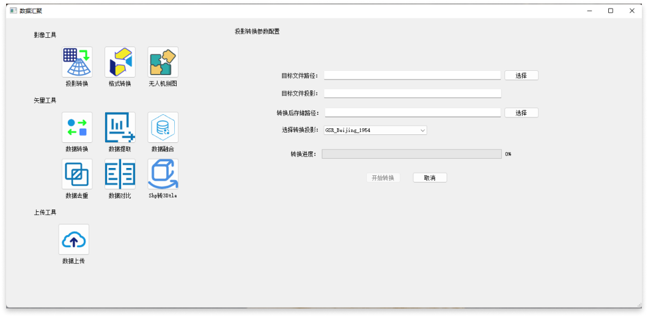The height and width of the screenshot is (317, 648).
Task: Open the 数据对比 data comparison tool
Action: (120, 174)
